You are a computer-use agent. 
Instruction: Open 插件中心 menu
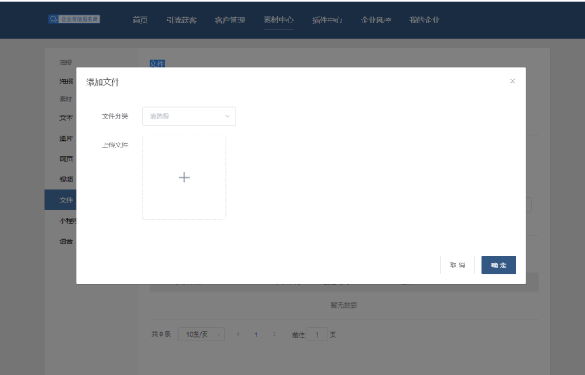pyautogui.click(x=327, y=21)
